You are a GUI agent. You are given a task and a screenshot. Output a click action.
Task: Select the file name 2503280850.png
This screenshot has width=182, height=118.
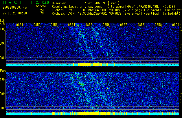(x=15, y=7)
